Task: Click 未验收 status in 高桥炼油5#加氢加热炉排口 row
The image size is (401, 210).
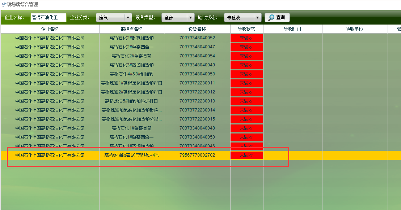Action: (246, 101)
